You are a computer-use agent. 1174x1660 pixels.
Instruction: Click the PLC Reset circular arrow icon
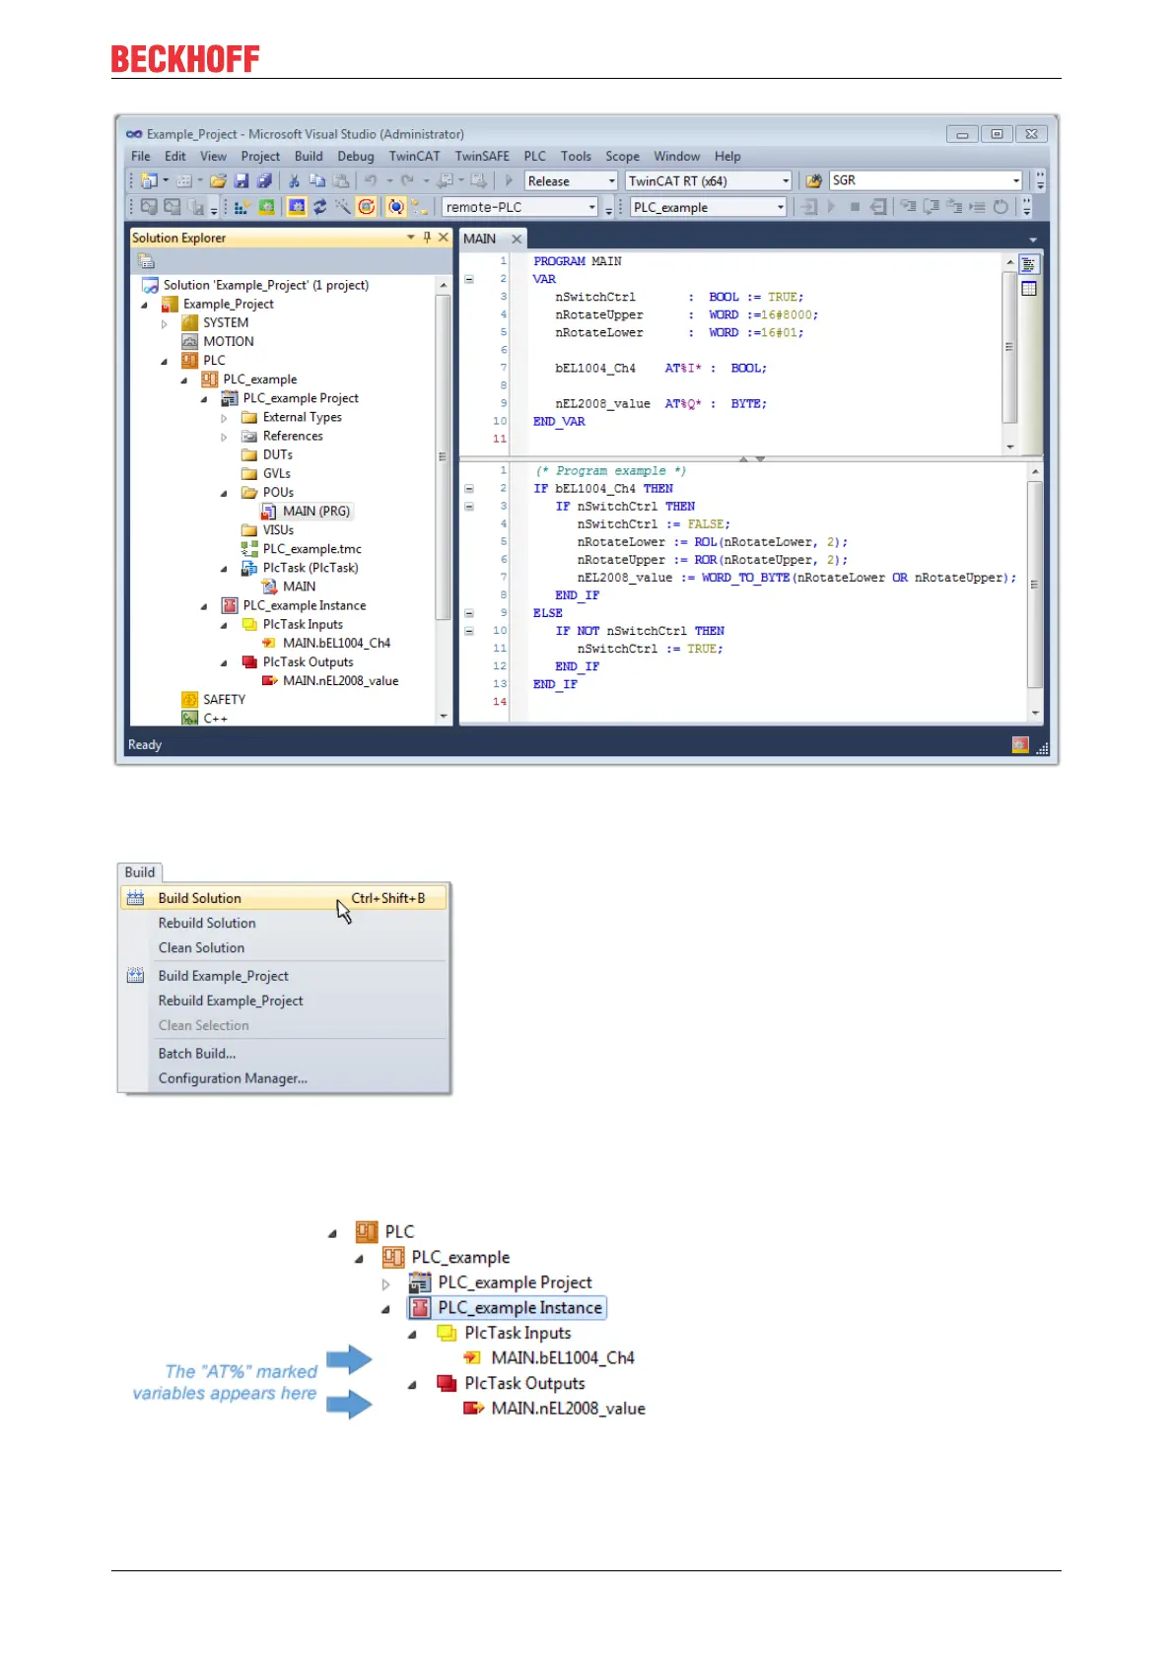tap(1001, 207)
